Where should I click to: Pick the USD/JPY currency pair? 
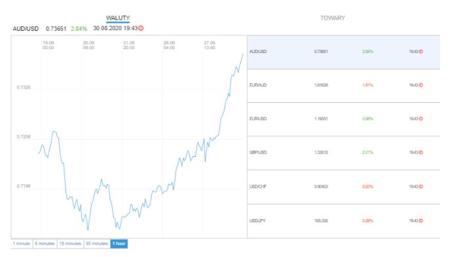[343, 221]
